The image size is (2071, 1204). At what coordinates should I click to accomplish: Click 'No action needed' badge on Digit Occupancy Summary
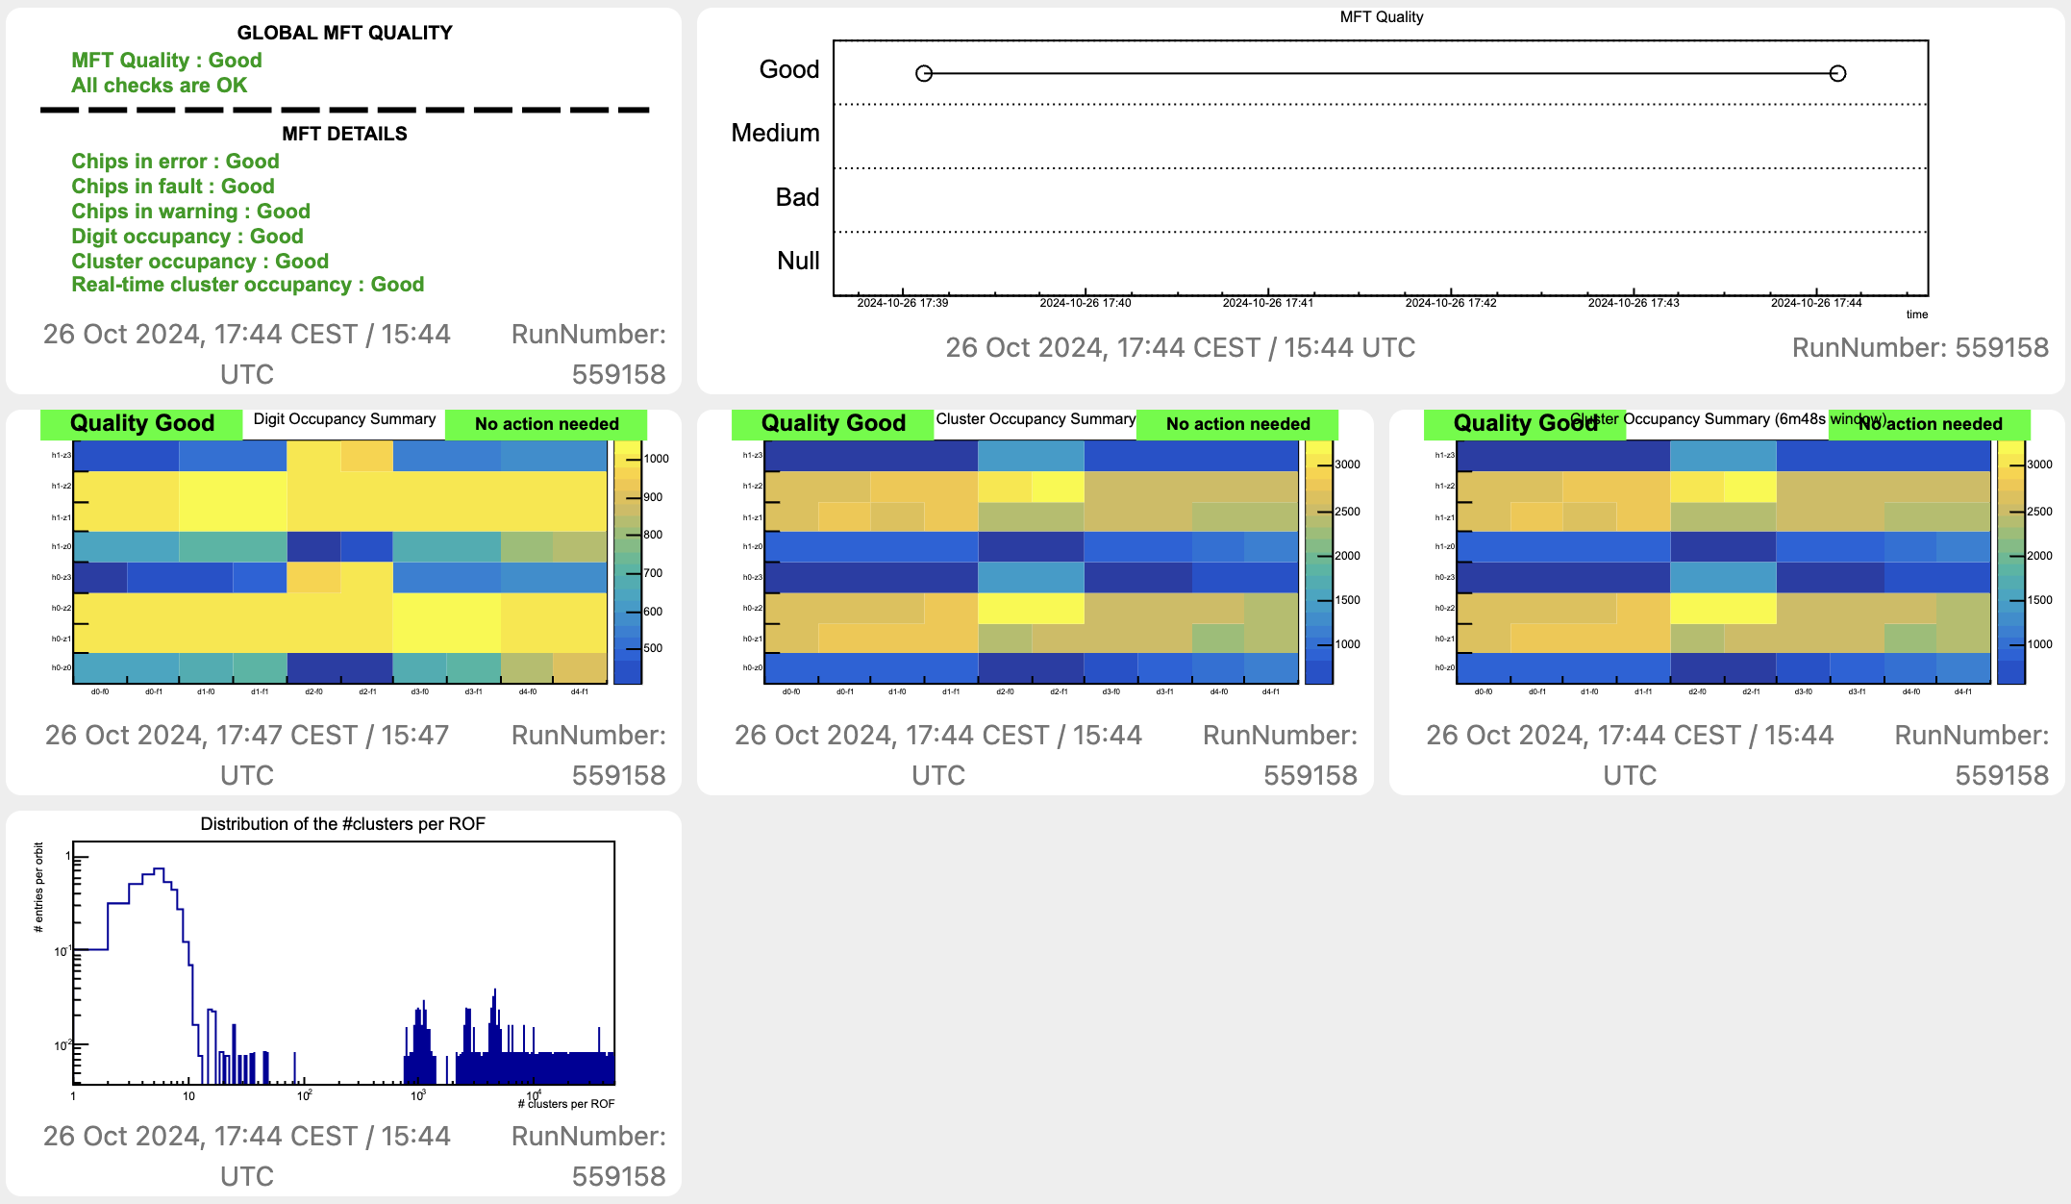tap(546, 424)
